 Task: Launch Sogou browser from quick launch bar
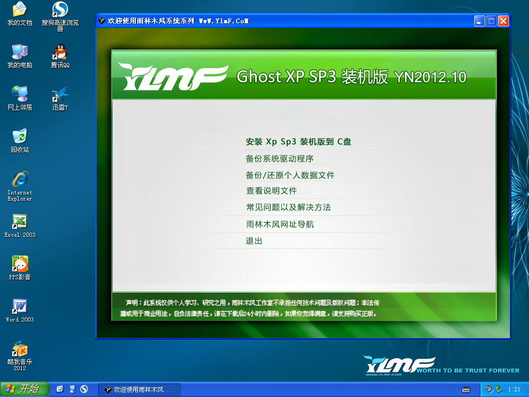click(x=84, y=389)
